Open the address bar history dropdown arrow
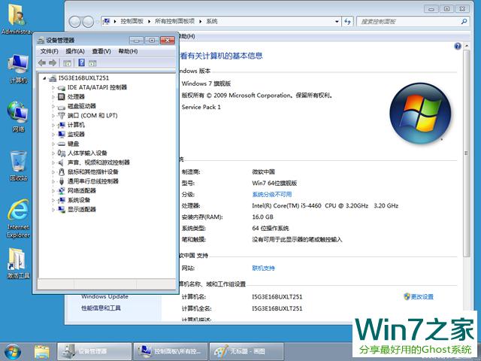This screenshot has height=361, width=481. pyautogui.click(x=337, y=22)
